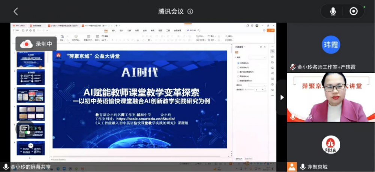
Task: Open the star icon in side strip
Action: 272,57
